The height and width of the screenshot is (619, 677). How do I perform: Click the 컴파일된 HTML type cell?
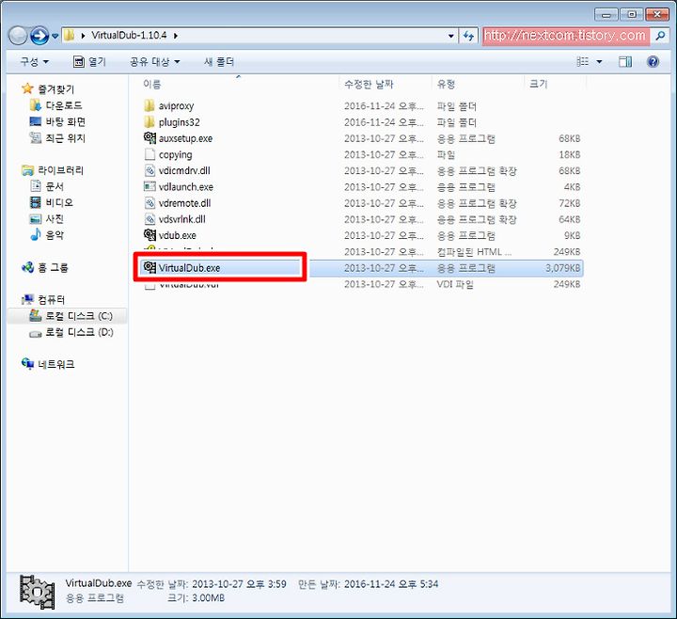(x=474, y=252)
